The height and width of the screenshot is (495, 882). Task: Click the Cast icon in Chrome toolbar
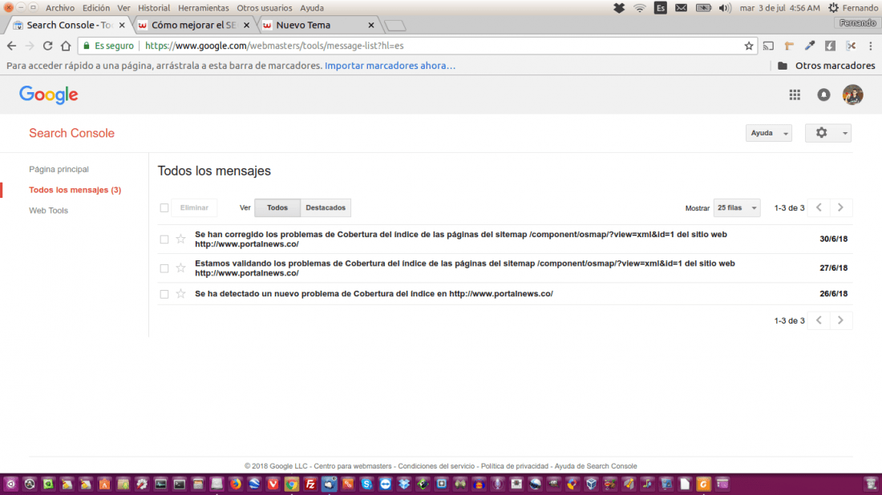pyautogui.click(x=768, y=46)
